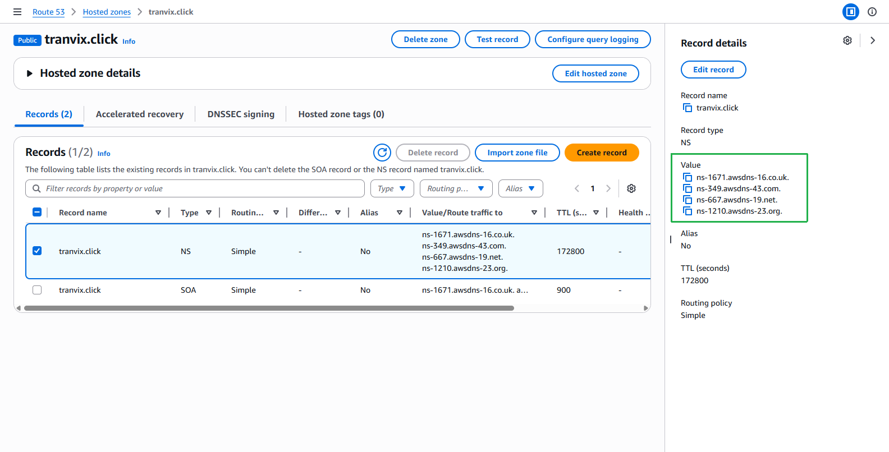889x452 pixels.
Task: Switch to Hosted zone tags tab
Action: [x=341, y=114]
